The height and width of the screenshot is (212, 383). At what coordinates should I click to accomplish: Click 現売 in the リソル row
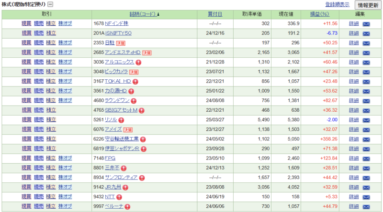coord(39,120)
